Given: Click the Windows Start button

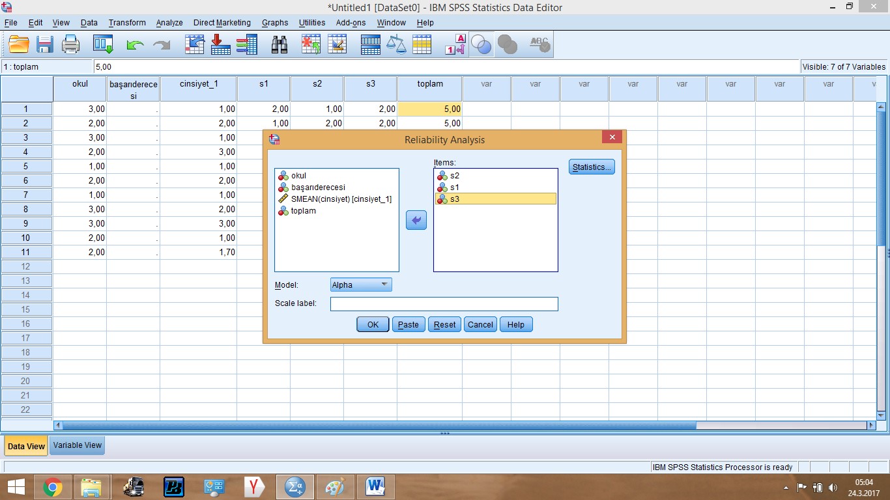Looking at the screenshot, I should (16, 487).
